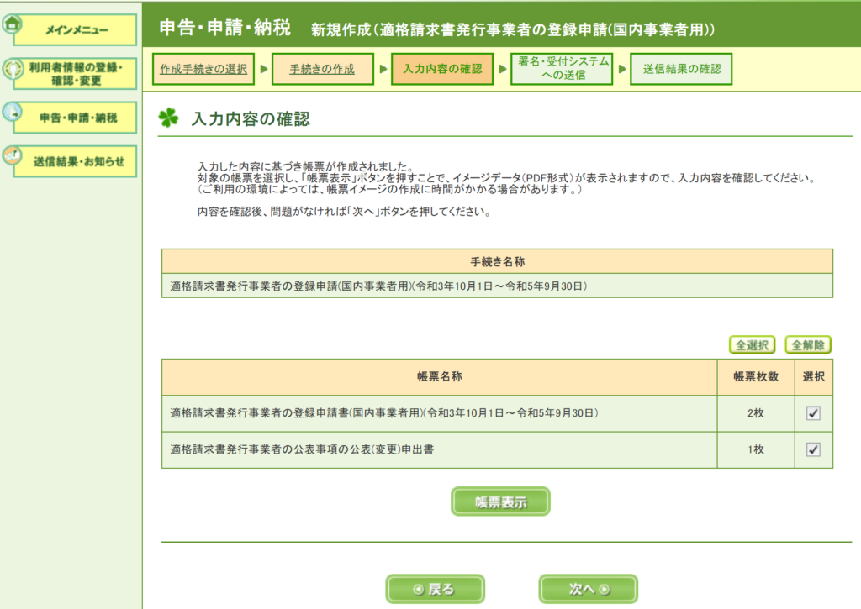Open the 手続きの作成 step
Screen dimensions: 861x609
click(x=322, y=69)
